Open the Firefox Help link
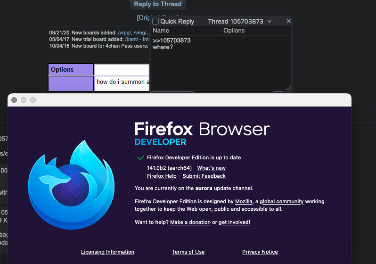376x264 pixels. pos(162,176)
